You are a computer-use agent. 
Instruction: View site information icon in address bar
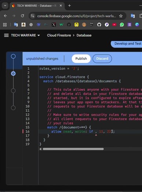coord(32,16)
